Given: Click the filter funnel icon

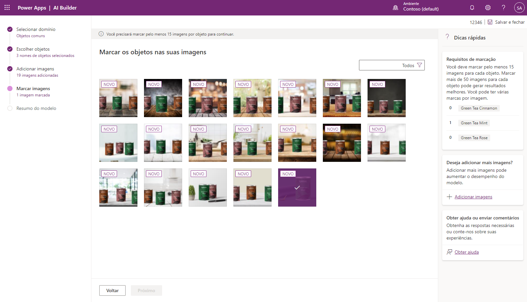Looking at the screenshot, I should [x=419, y=65].
